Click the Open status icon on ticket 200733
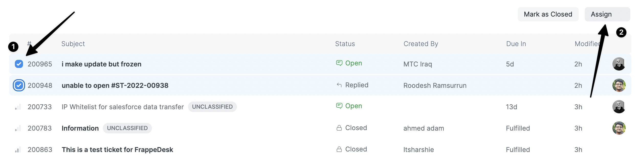 point(339,106)
